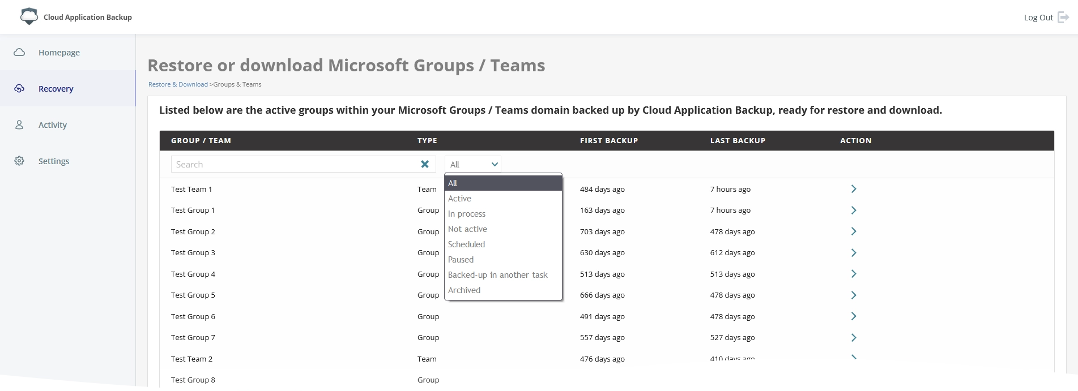This screenshot has width=1078, height=391.
Task: Click the FIRST BACKUP column header
Action: [x=609, y=140]
